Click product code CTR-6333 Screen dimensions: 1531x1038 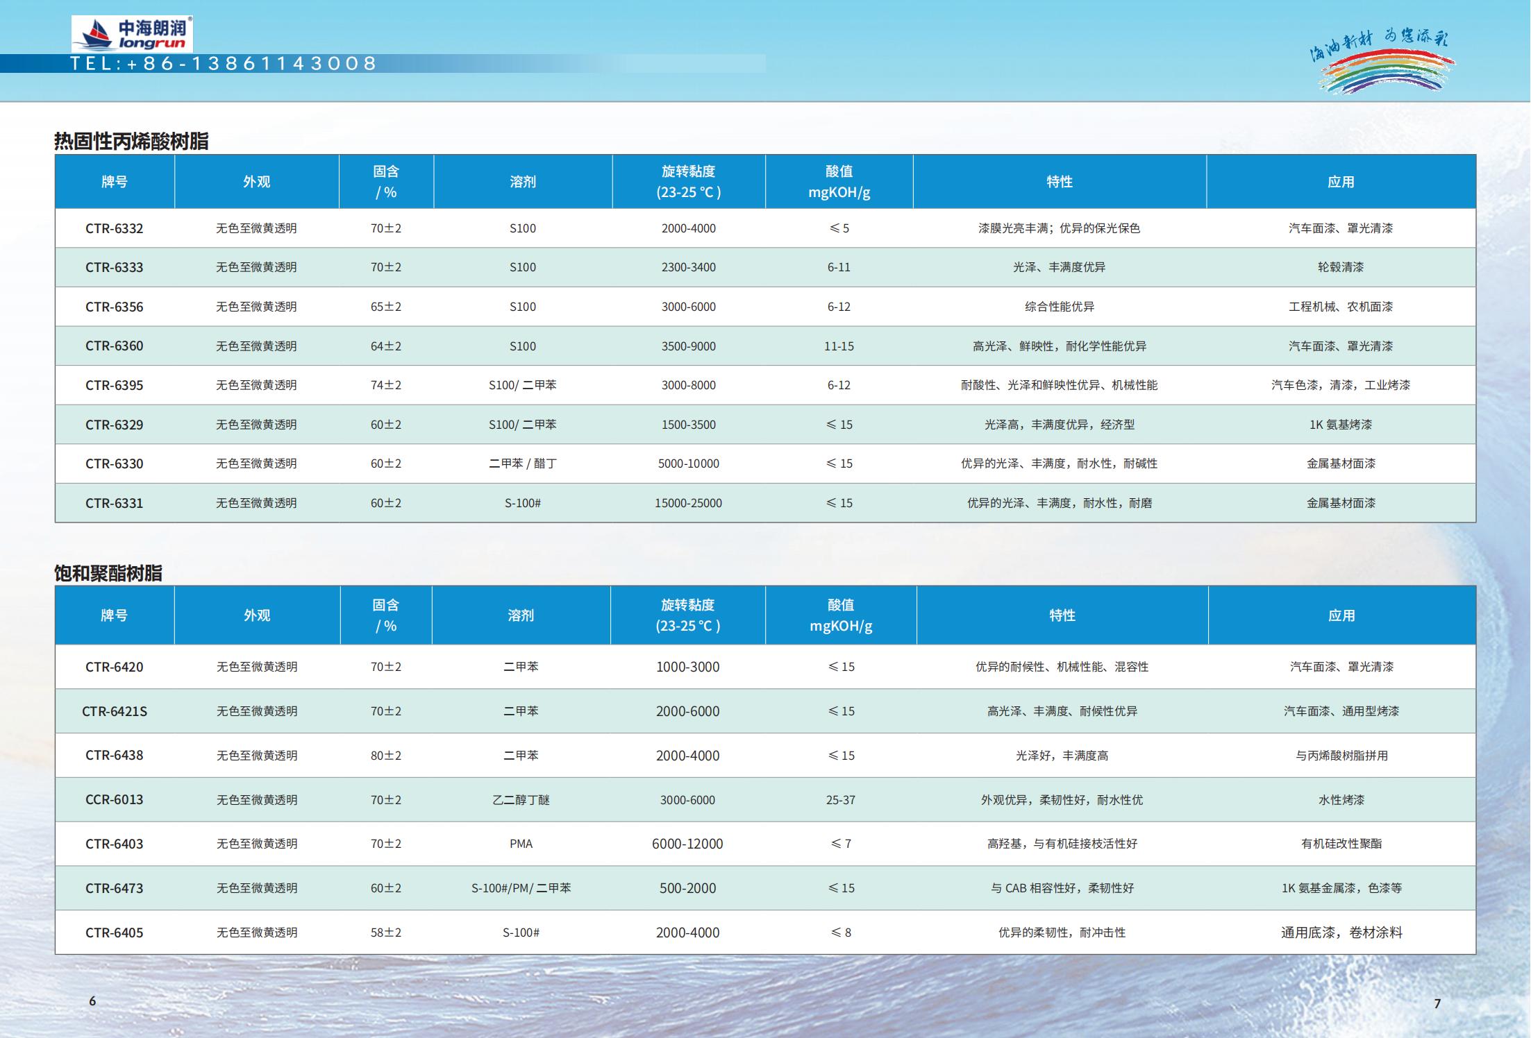[x=115, y=267]
